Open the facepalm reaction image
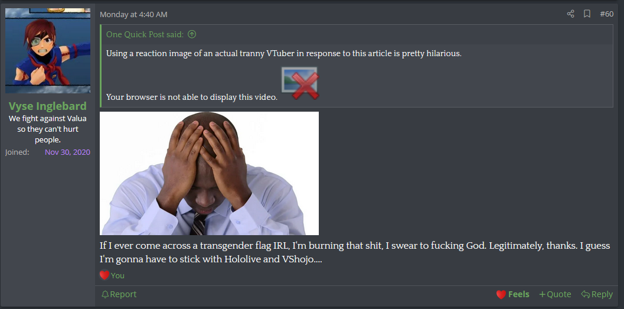This screenshot has height=309, width=624. 209,173
